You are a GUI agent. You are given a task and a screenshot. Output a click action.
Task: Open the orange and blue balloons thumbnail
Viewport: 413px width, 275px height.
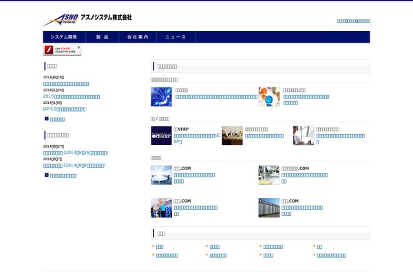point(269,97)
